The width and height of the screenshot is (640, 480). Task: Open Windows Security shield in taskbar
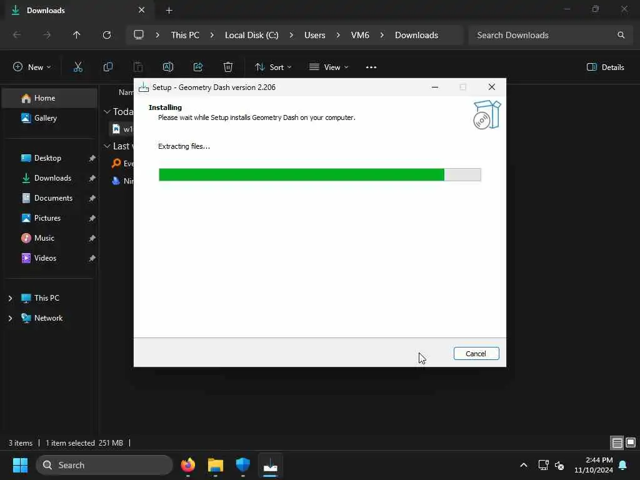[x=243, y=465]
